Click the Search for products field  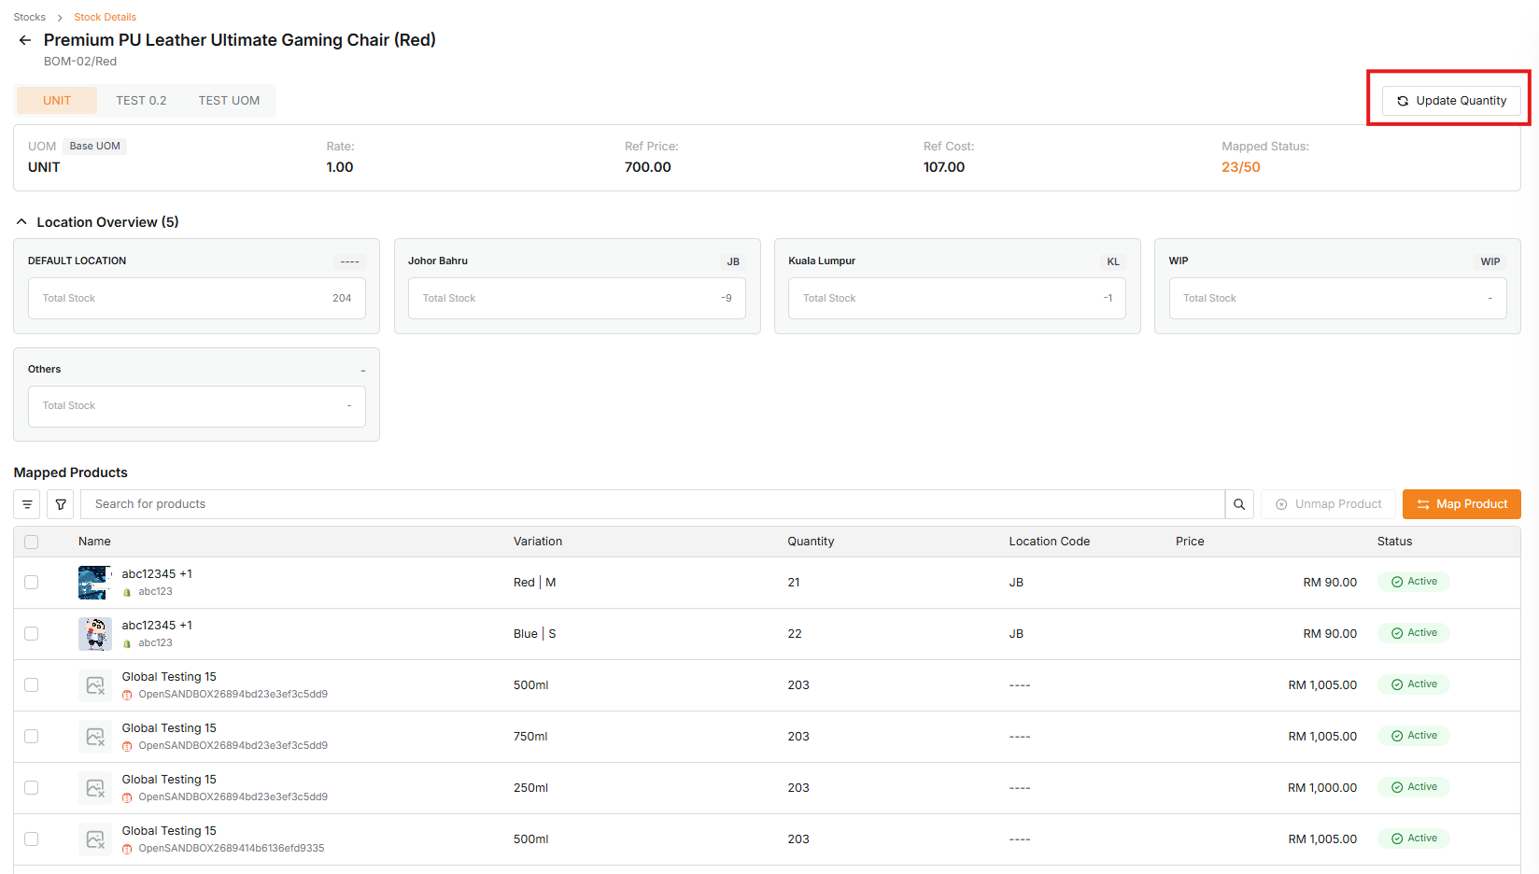coord(653,504)
